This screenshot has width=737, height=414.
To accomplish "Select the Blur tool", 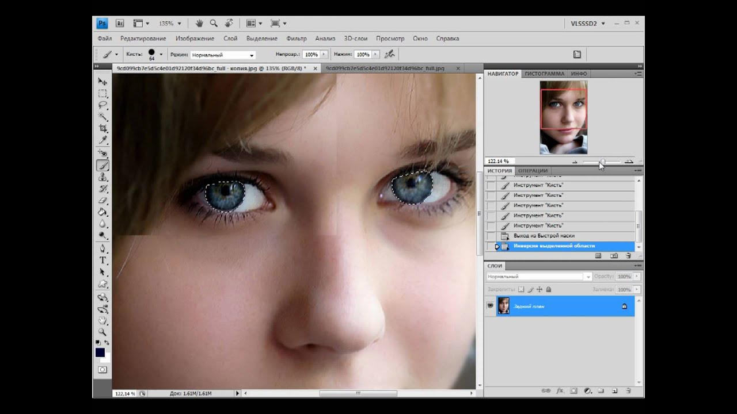I will 102,224.
